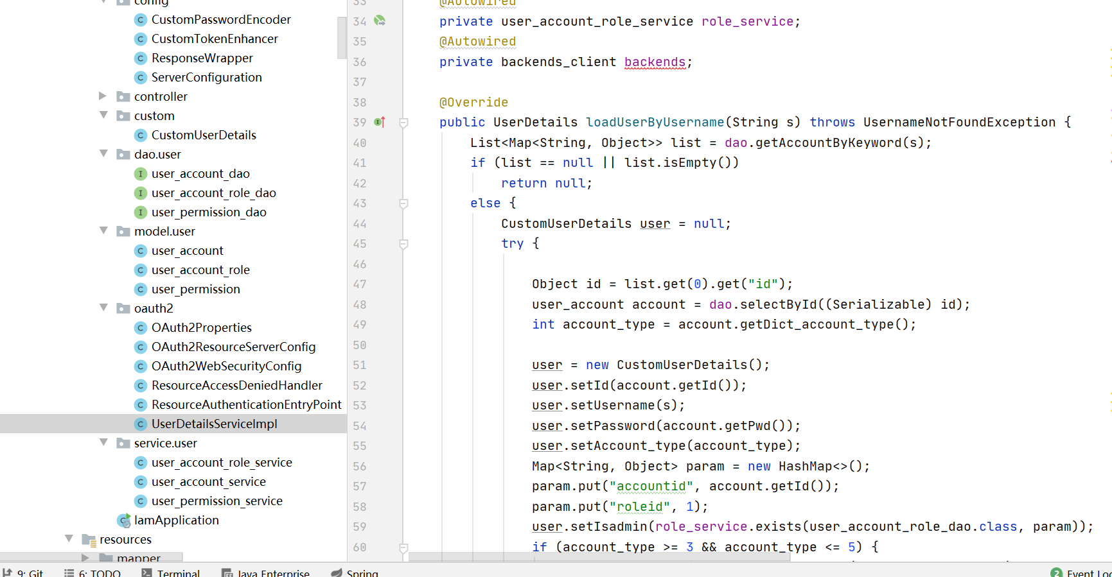Click class icon beside CustomUserDetails
This screenshot has height=577, width=1112.
tap(141, 135)
